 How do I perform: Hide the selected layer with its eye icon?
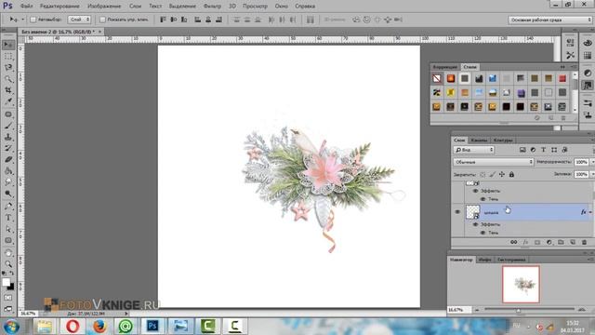(457, 212)
